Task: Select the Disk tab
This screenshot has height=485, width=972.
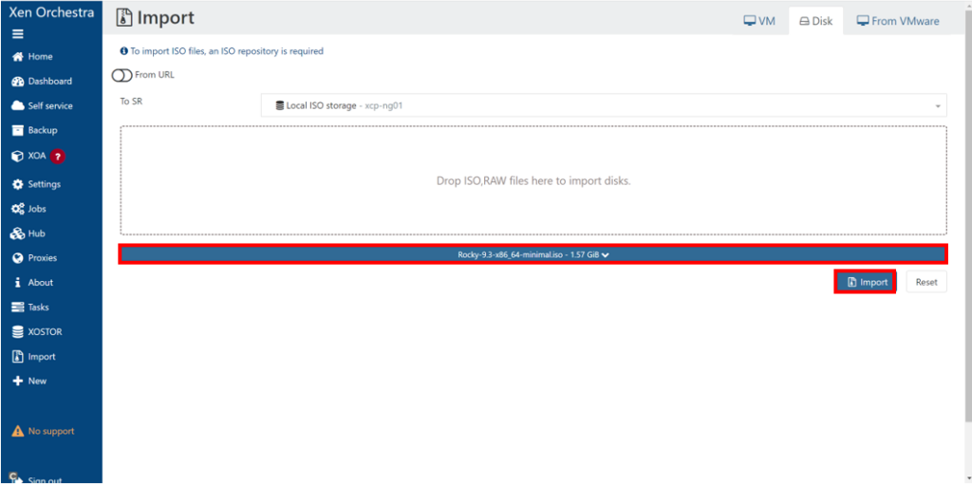Action: coord(815,21)
